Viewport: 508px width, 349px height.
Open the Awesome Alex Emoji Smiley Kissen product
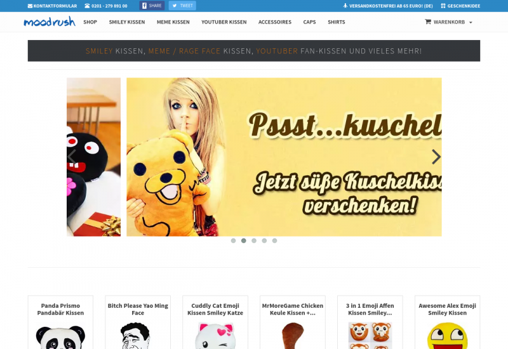pyautogui.click(x=447, y=309)
